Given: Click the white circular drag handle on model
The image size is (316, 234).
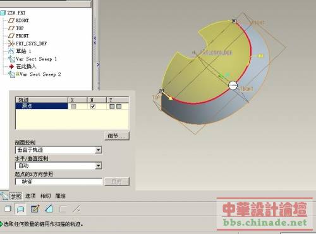Looking at the screenshot, I should (x=233, y=85).
